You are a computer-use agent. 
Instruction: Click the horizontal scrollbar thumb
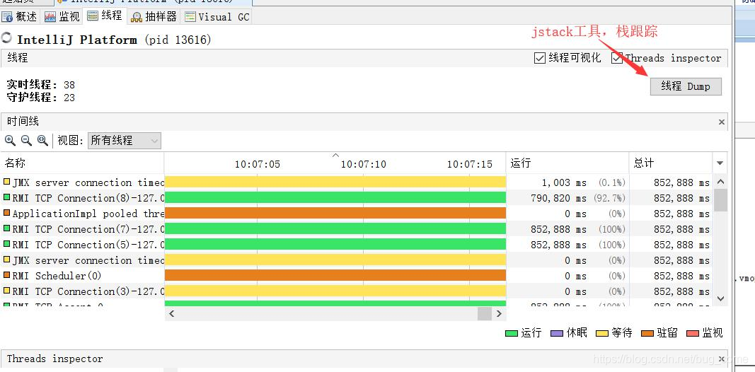point(485,314)
